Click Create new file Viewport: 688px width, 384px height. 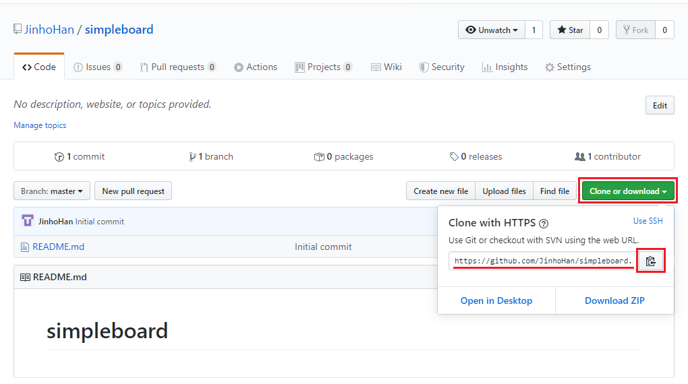[441, 191]
